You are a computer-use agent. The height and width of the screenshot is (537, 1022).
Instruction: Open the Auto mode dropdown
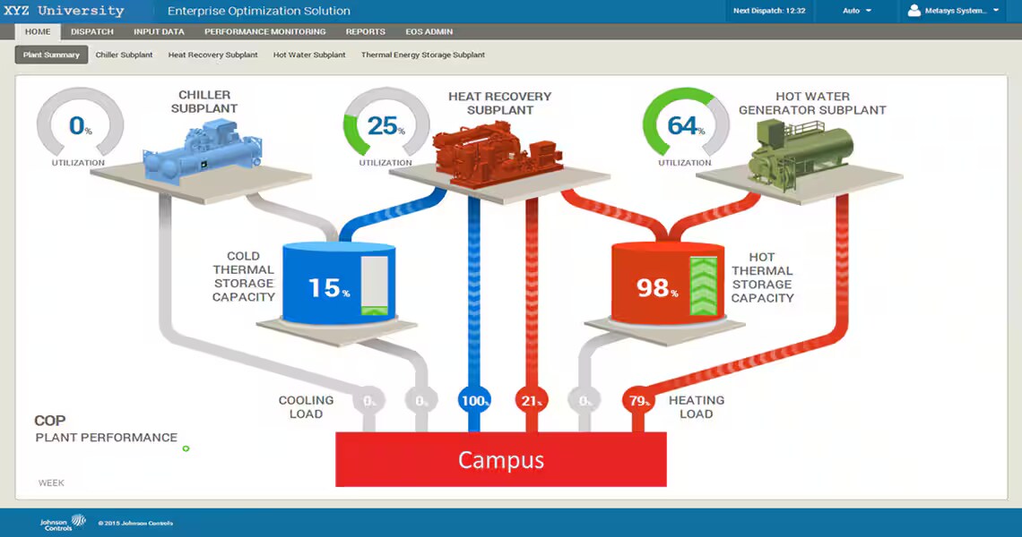[857, 11]
